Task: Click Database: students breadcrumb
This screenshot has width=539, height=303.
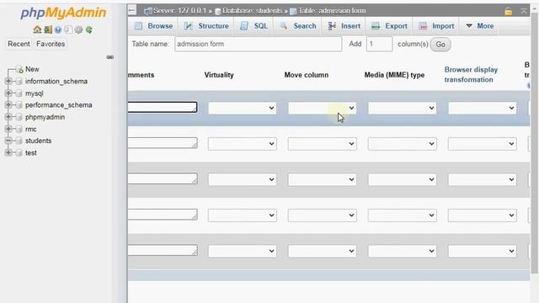Action: [252, 11]
